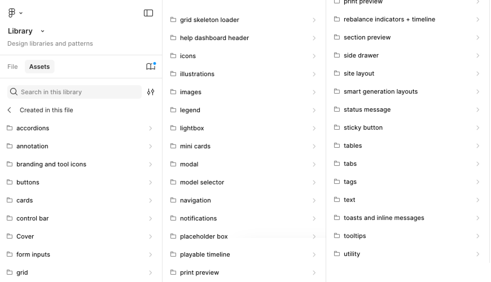Click the folder icon beside Cover
491x282 pixels.
[10, 236]
